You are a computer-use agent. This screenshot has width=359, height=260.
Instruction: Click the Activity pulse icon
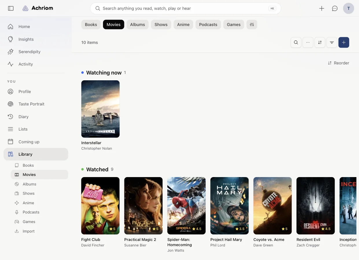[x=11, y=64]
